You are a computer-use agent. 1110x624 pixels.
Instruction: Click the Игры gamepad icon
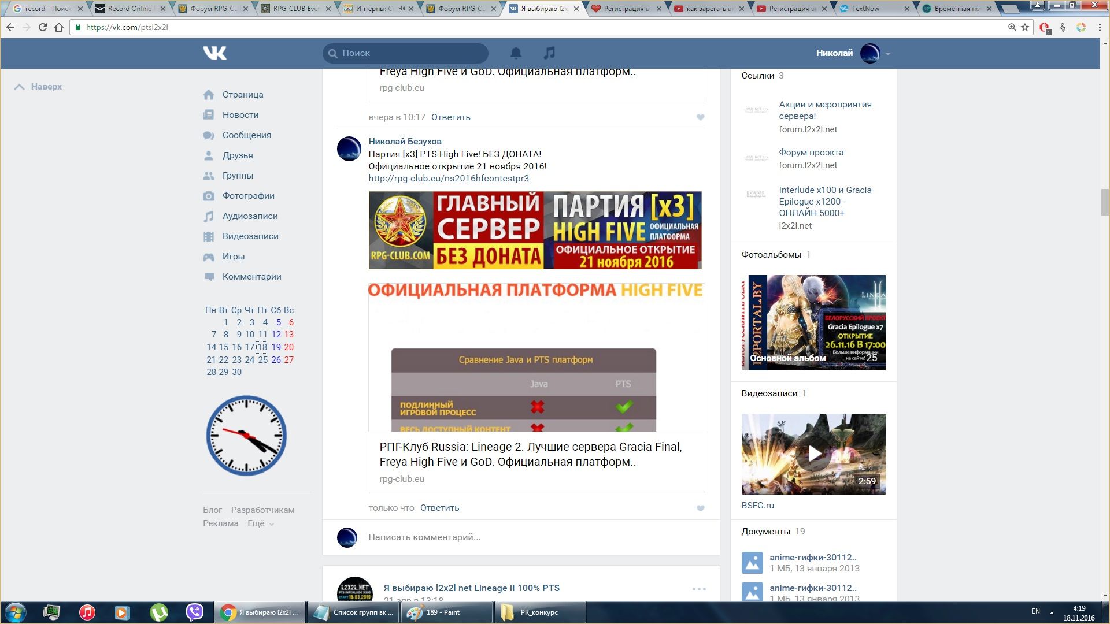click(x=209, y=257)
